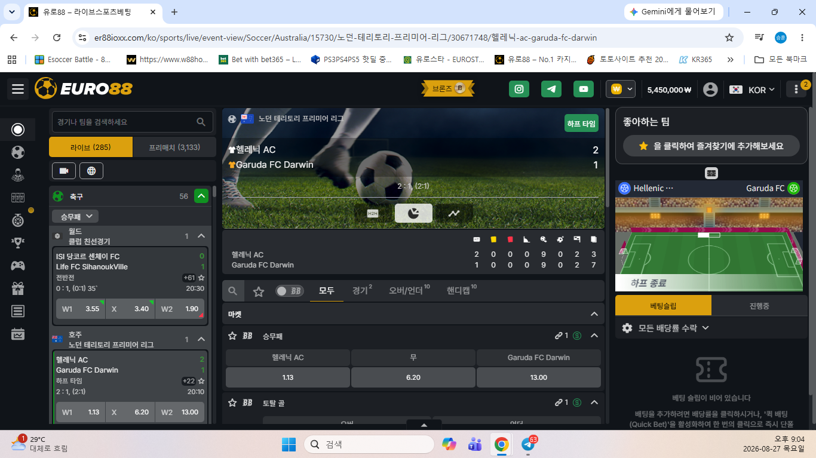Open the three-dot menu with notification badge
Image resolution: width=816 pixels, height=458 pixels.
click(x=796, y=90)
